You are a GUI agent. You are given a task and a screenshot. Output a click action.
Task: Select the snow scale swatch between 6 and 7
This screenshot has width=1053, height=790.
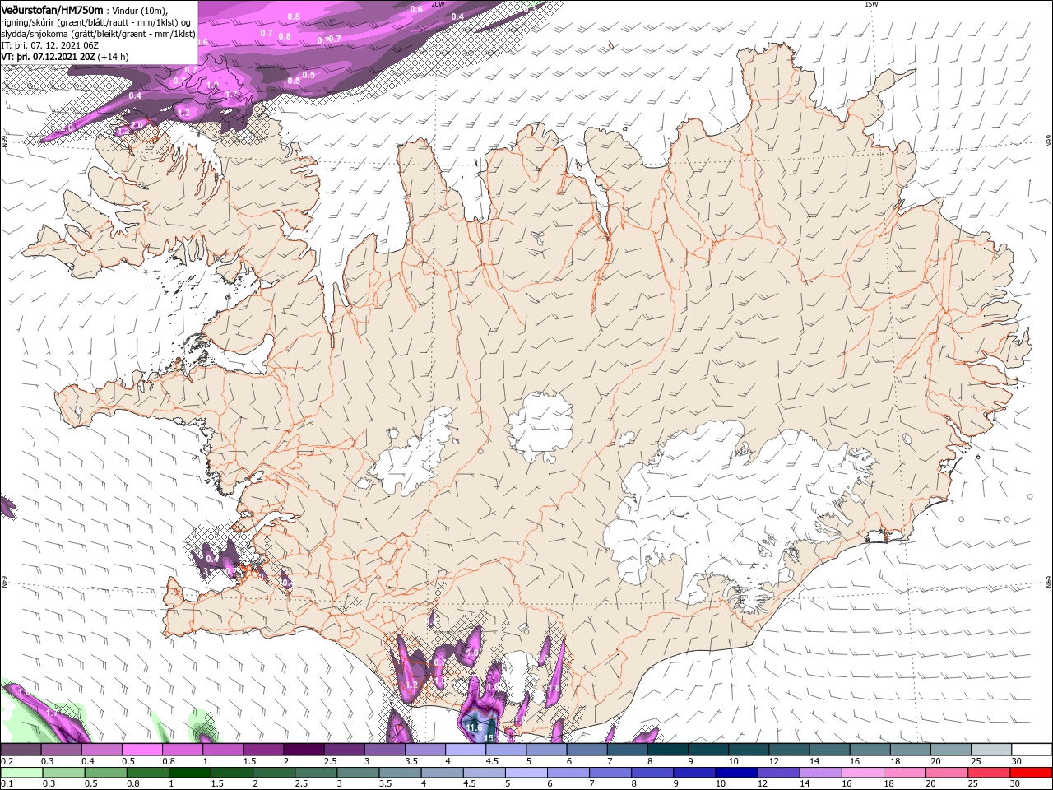(x=587, y=749)
